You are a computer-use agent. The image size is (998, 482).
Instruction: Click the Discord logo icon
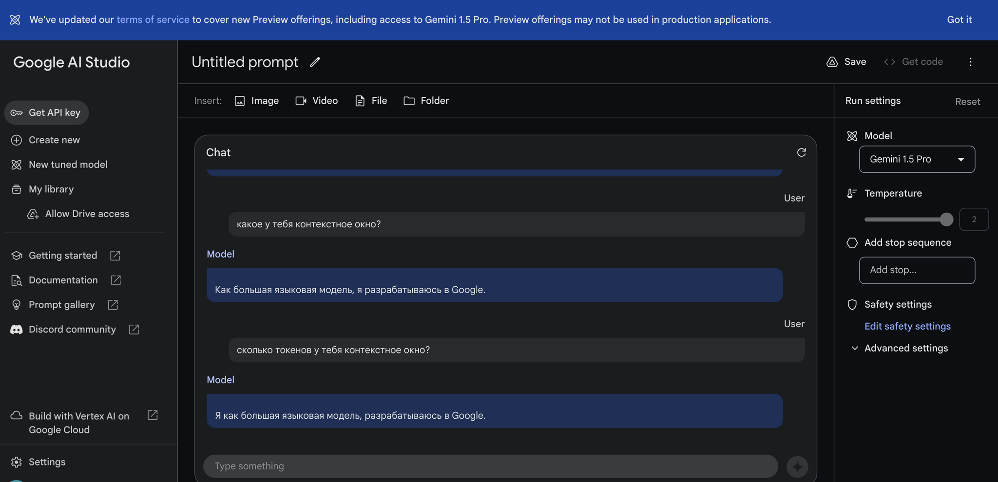tap(17, 330)
